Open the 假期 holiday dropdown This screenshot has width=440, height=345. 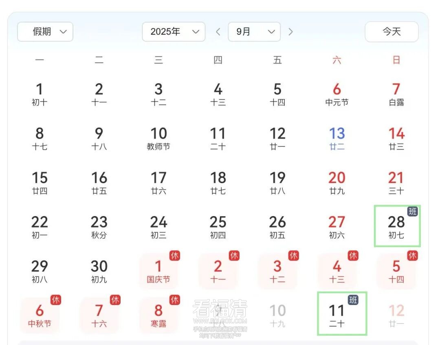pyautogui.click(x=45, y=32)
